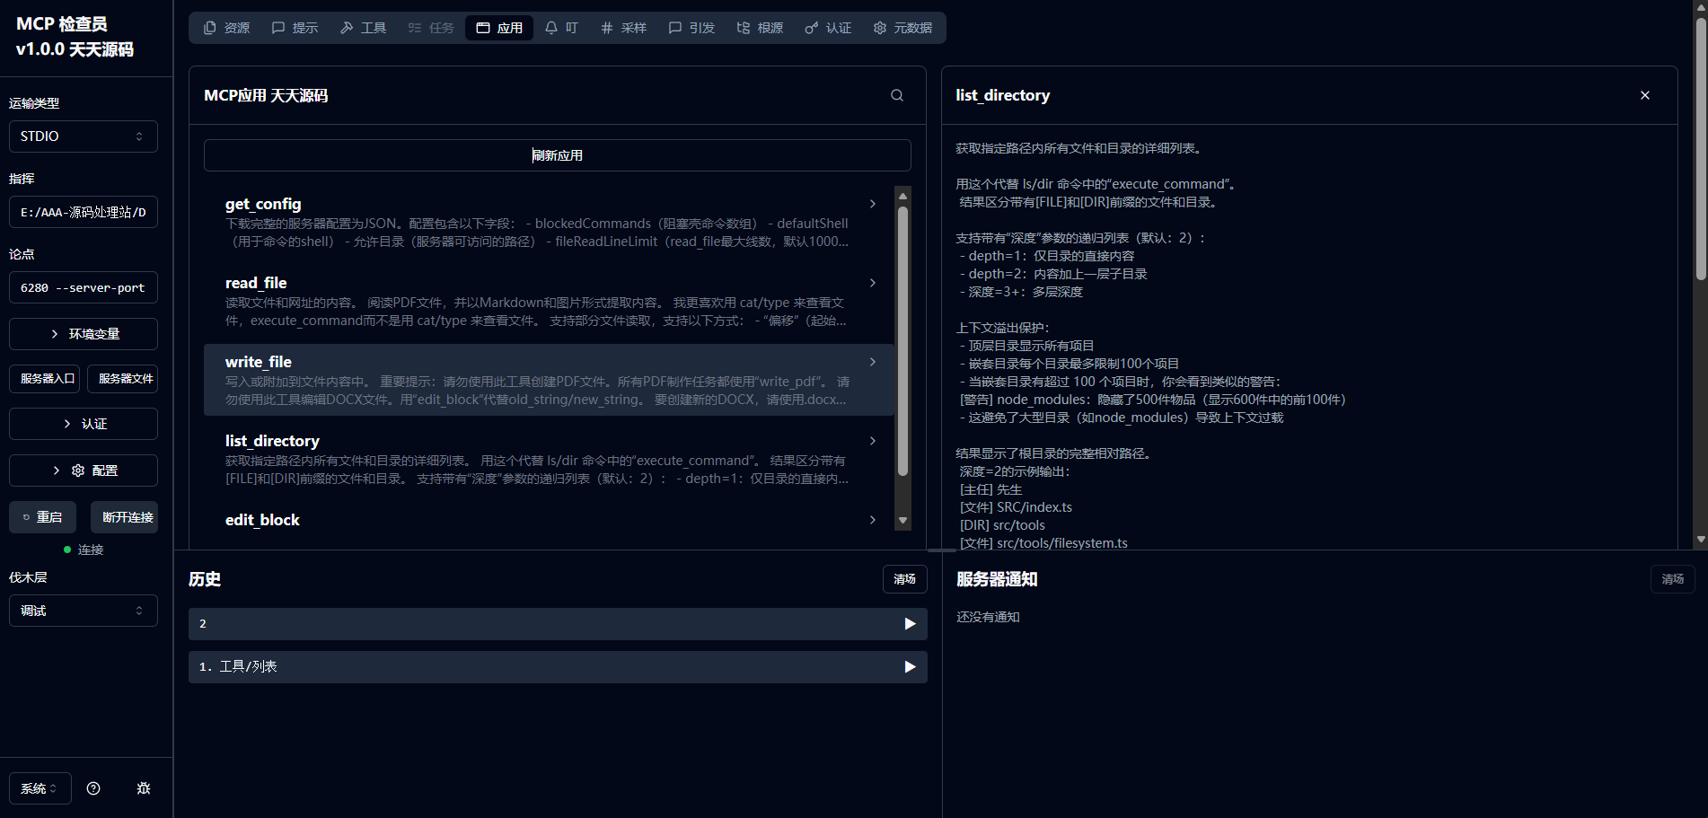Viewport: 1708px width, 818px height.
Task: Open the 叮 ping tab
Action: (x=561, y=28)
